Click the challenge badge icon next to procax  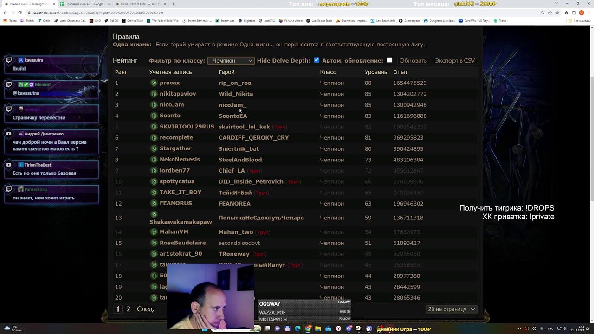tap(154, 83)
